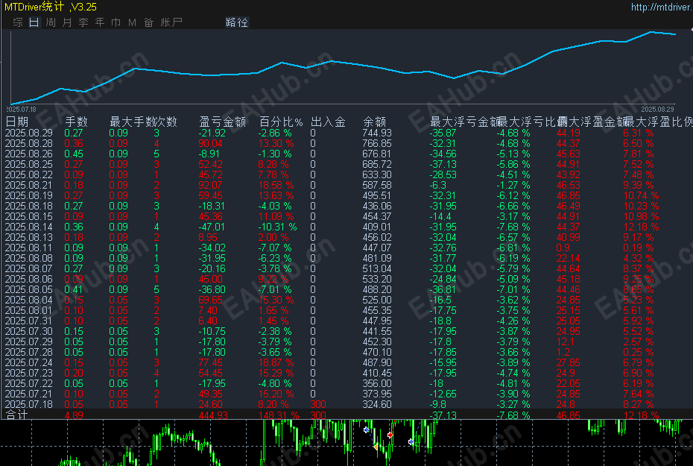Sort by the 日期 column header
This screenshot has height=466, width=693.
click(x=17, y=122)
